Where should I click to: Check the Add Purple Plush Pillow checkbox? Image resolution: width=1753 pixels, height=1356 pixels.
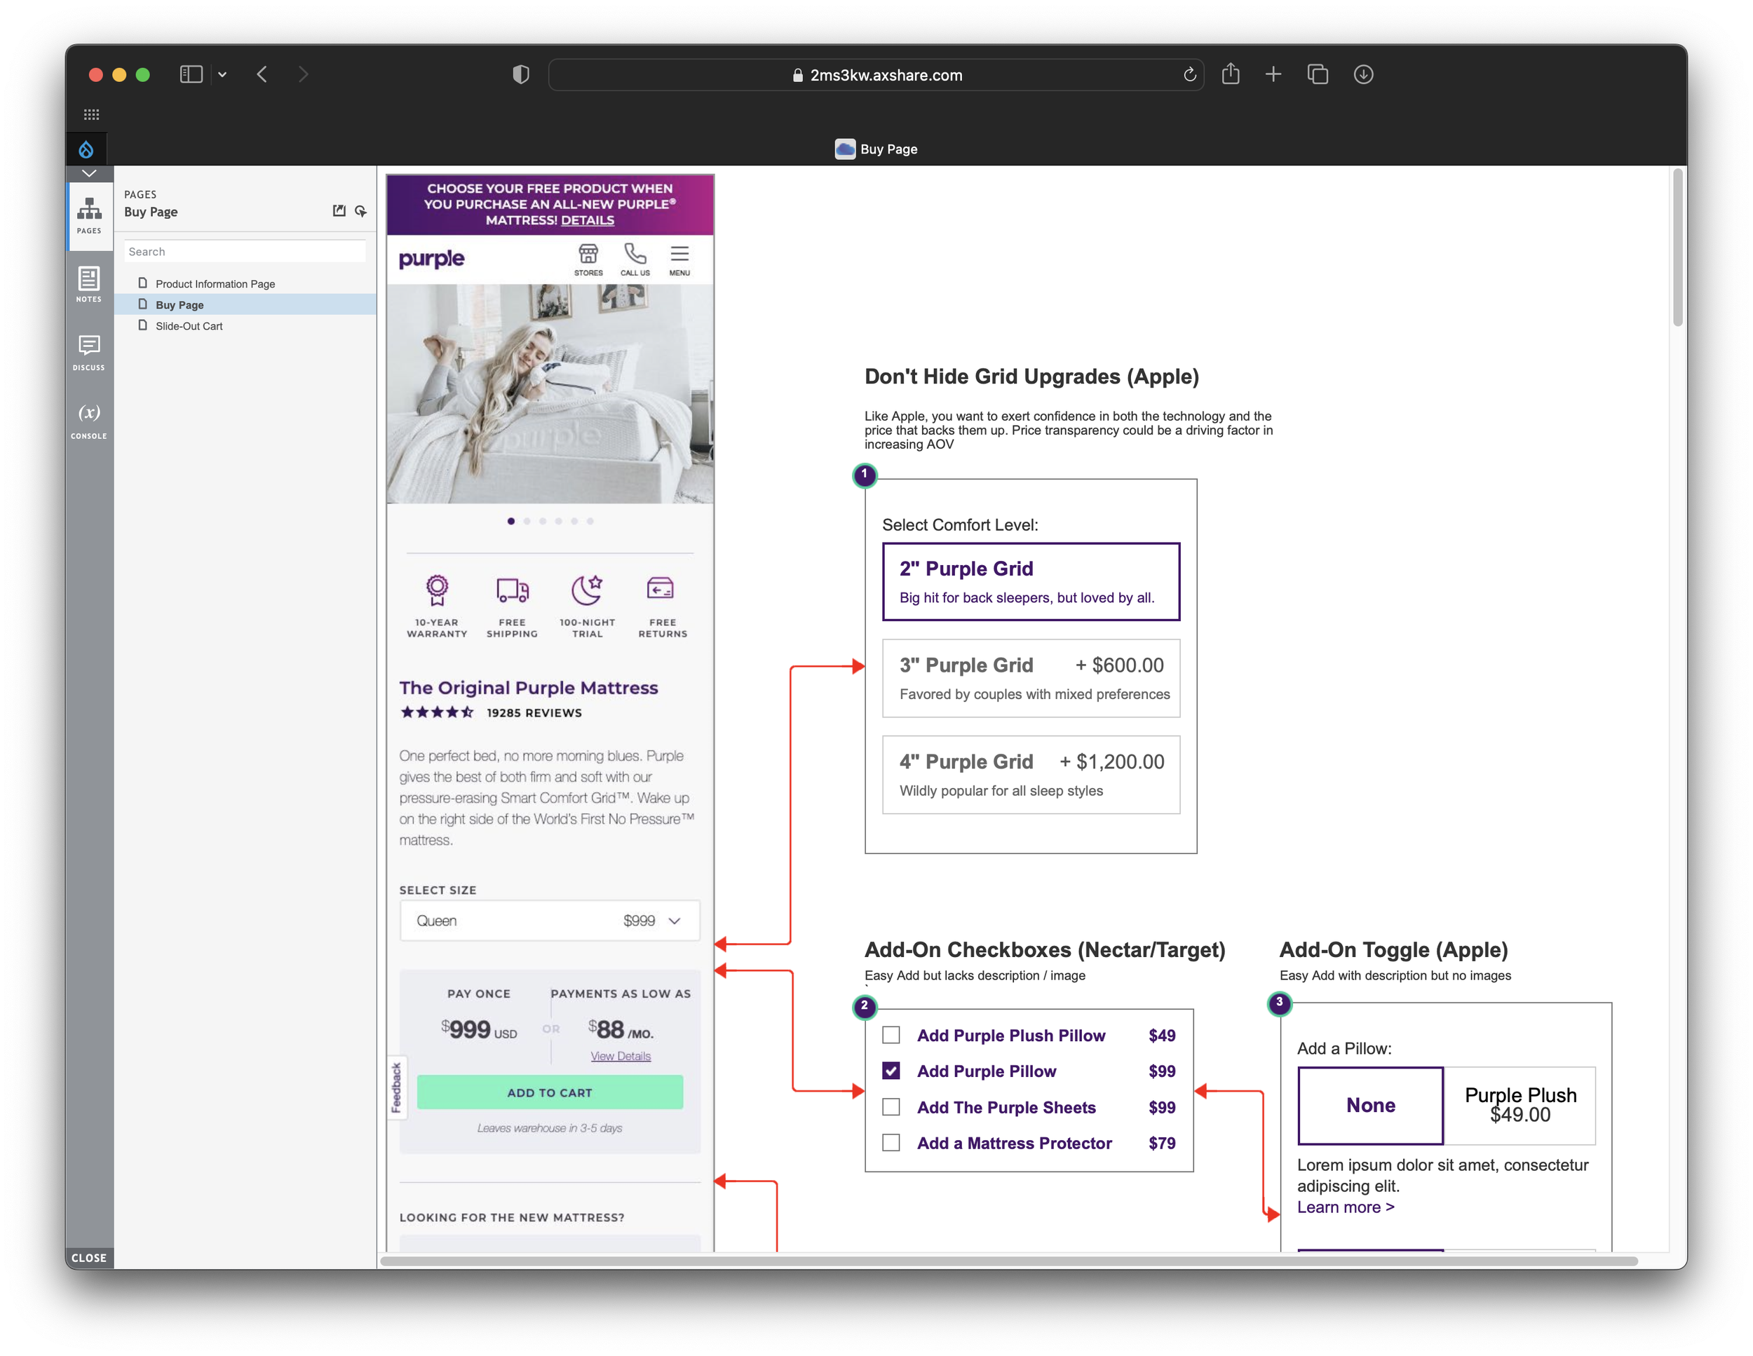tap(891, 1035)
